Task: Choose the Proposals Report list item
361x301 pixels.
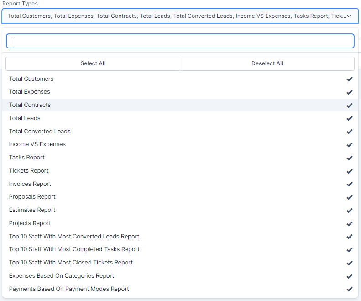Action: (x=32, y=197)
